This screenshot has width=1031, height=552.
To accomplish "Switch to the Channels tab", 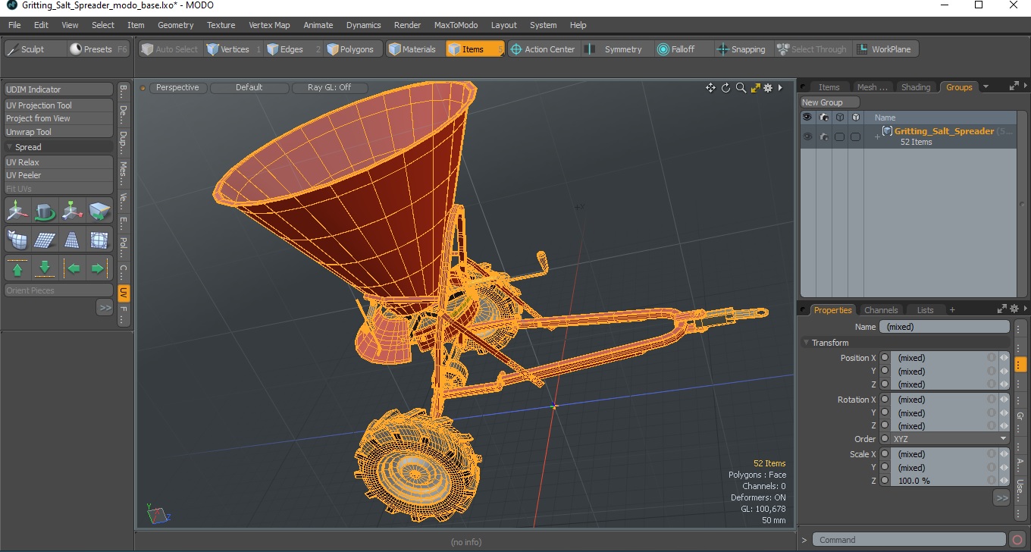I will click(881, 310).
